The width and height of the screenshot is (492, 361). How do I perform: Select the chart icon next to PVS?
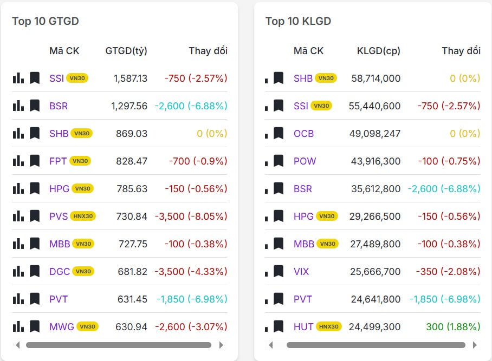coord(18,216)
